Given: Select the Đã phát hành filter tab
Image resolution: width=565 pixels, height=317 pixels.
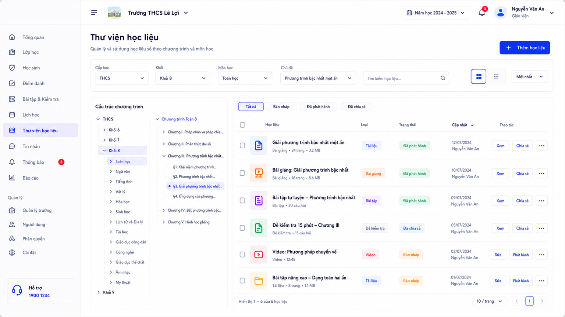Looking at the screenshot, I should [x=318, y=107].
